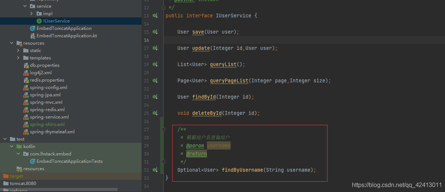This screenshot has height=192, width=445.
Task: Select spring-shiro.xml in the project tree
Action: [x=47, y=124]
